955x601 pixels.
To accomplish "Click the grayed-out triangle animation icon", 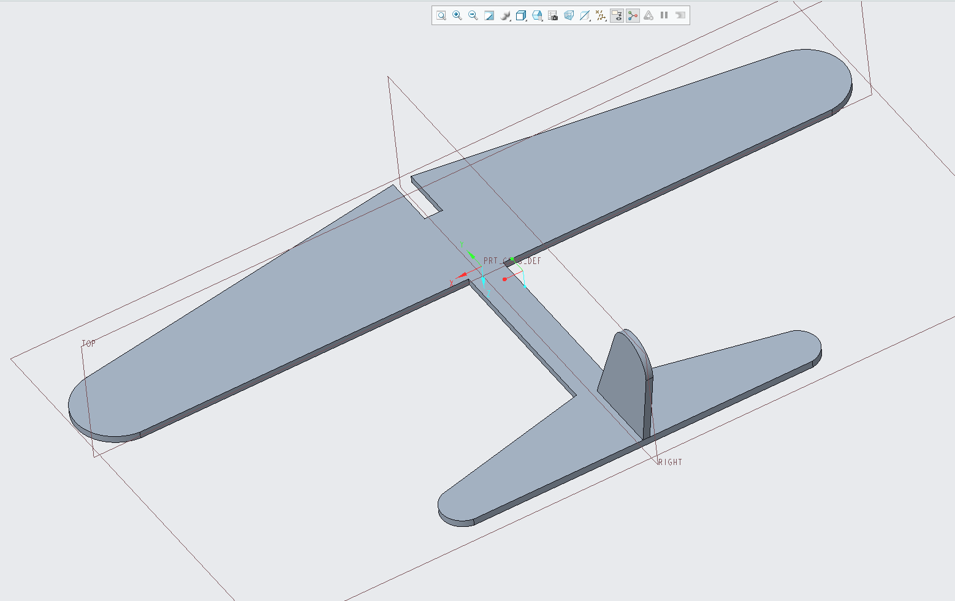I will pyautogui.click(x=649, y=15).
